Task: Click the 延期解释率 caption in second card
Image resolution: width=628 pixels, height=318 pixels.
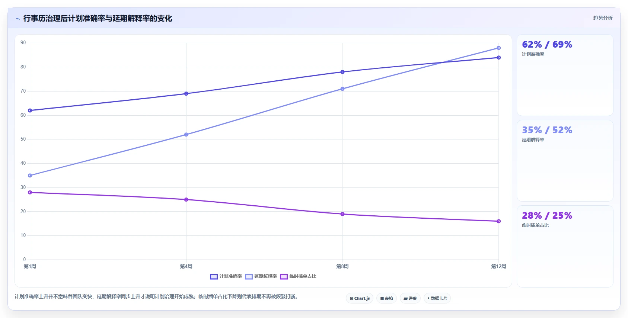Action: (x=533, y=140)
